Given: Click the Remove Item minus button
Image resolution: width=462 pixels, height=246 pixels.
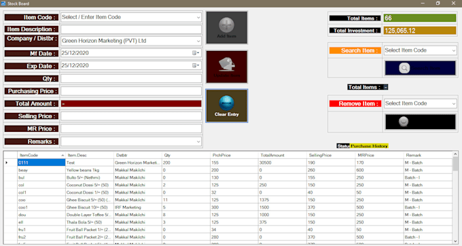Looking at the screenshot, I should point(420,122).
